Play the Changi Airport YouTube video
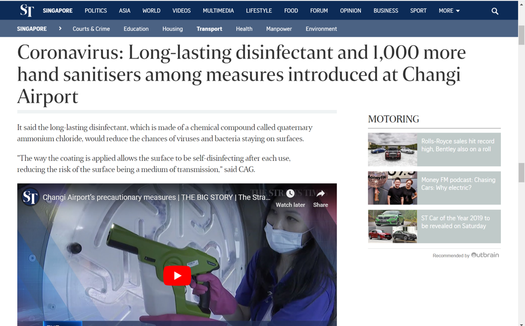Screen dimensions: 525x326 pos(177,276)
